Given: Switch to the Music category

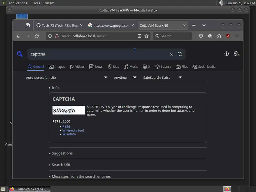Looking at the screenshot, I should pyautogui.click(x=131, y=67).
